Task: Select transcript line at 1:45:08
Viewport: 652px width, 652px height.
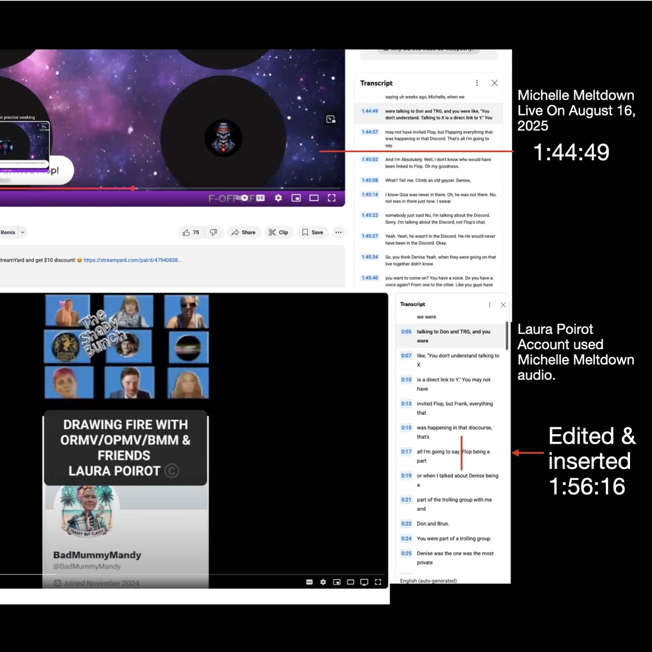Action: [429, 180]
